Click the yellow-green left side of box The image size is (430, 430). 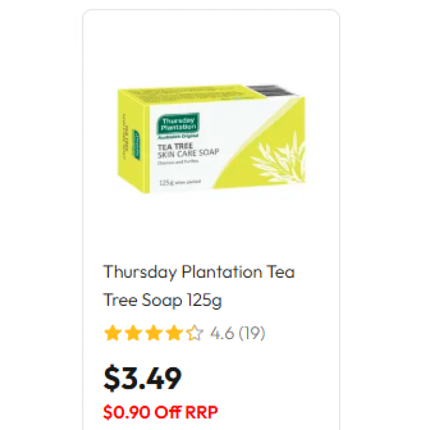(x=133, y=141)
